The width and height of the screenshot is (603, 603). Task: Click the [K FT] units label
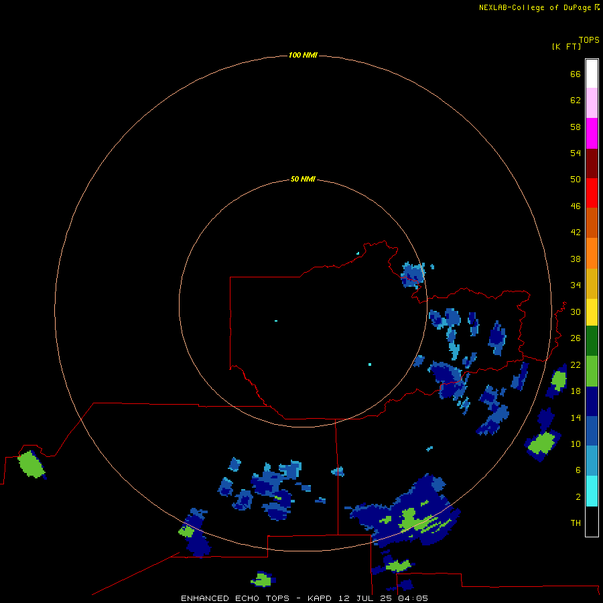coord(566,46)
